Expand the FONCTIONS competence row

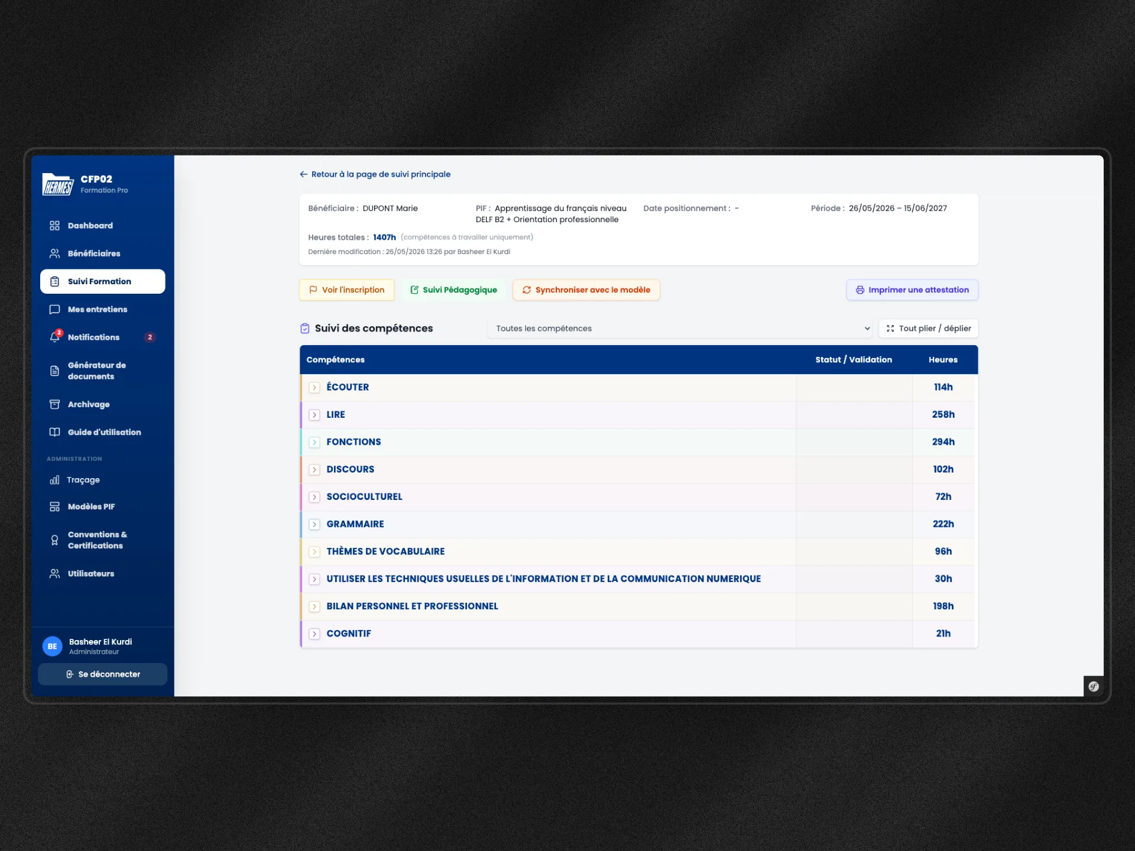[314, 442]
